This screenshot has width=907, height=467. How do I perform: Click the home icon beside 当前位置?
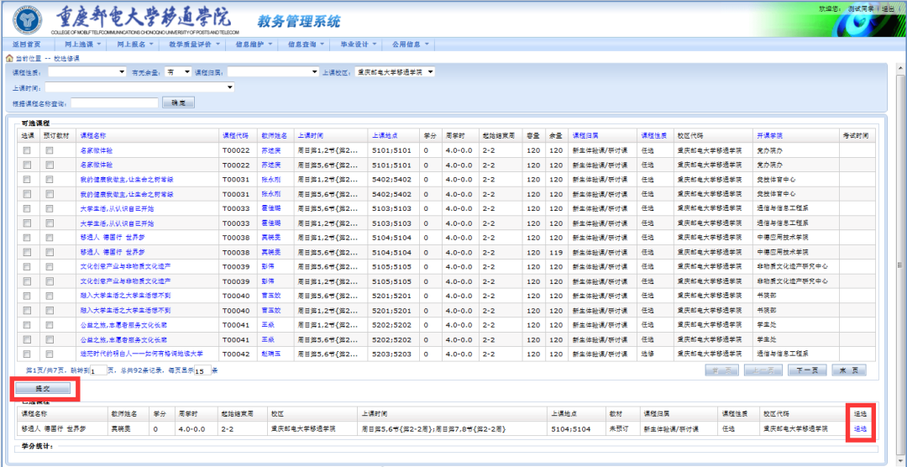pos(9,58)
